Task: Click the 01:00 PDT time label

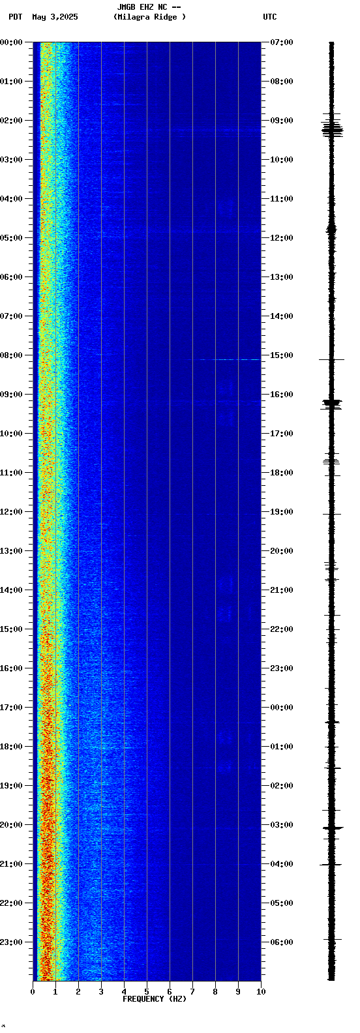Action: pyautogui.click(x=12, y=82)
